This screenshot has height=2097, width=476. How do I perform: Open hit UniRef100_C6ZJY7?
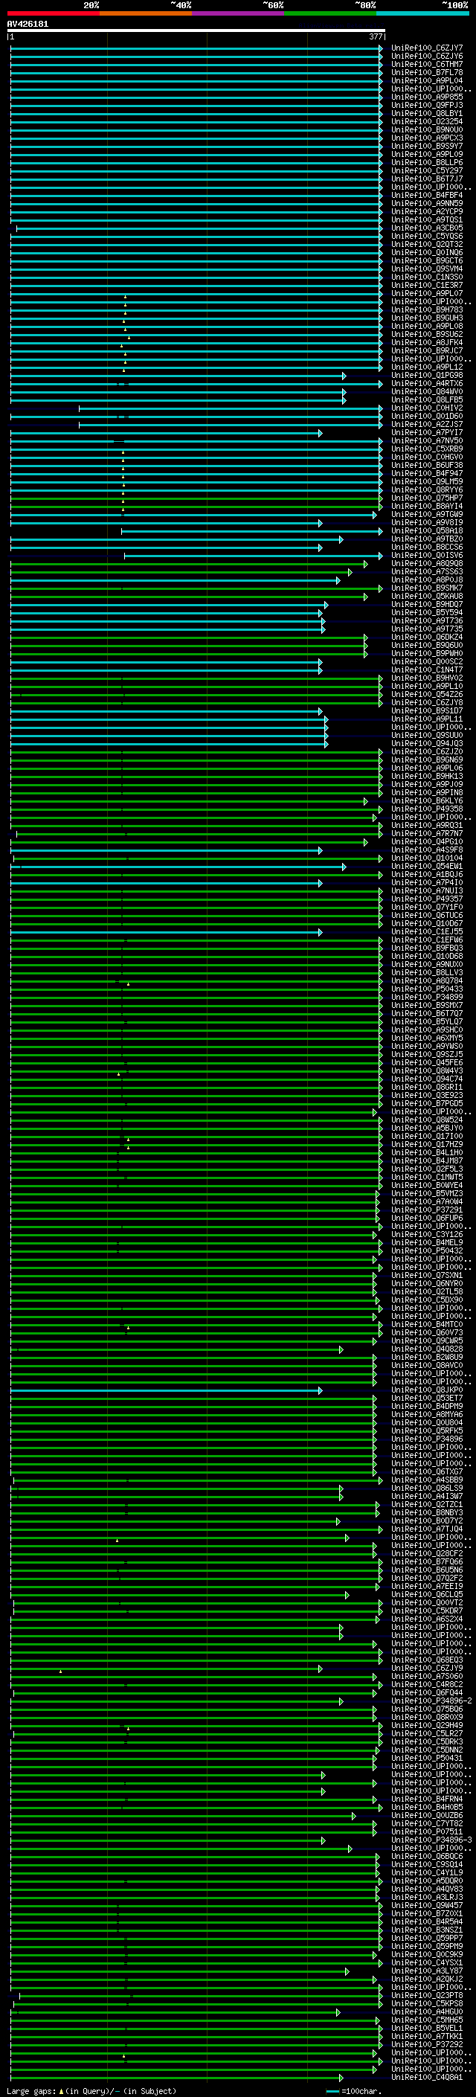(426, 48)
